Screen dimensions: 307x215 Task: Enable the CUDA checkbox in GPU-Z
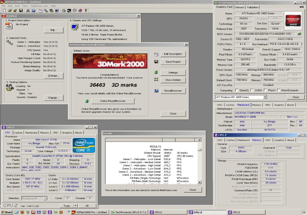click(252, 90)
